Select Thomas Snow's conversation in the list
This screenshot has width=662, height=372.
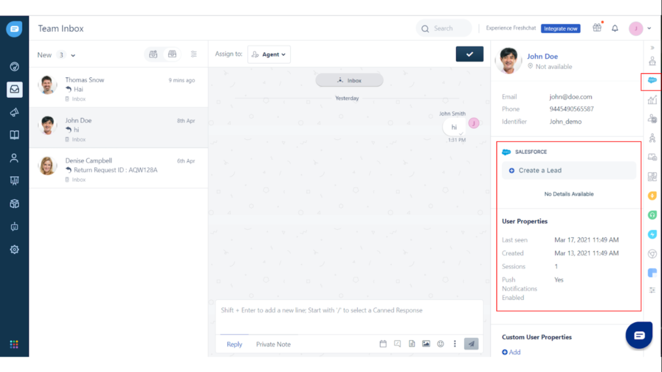point(118,88)
